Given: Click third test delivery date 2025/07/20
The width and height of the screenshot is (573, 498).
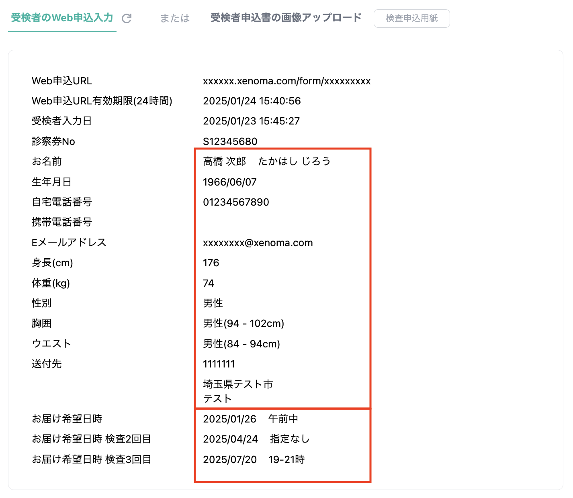Looking at the screenshot, I should [x=230, y=460].
